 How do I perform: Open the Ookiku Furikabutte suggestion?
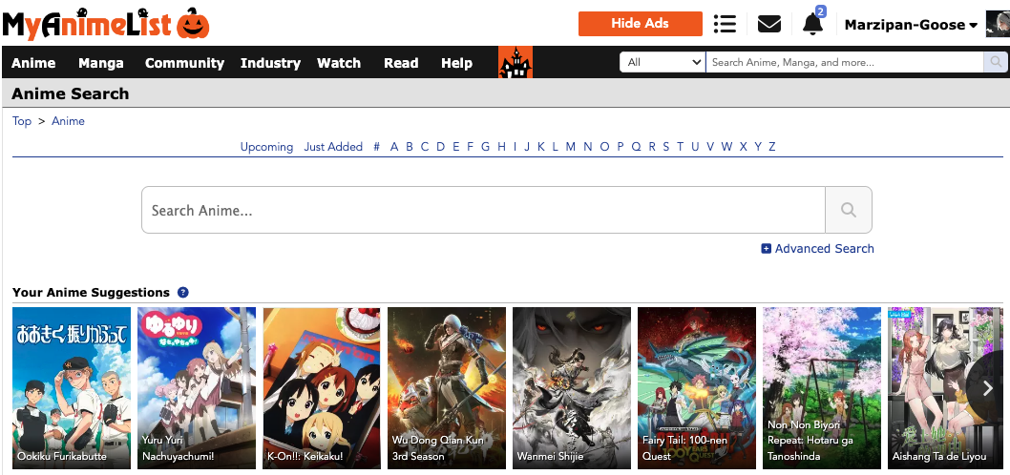[72, 387]
